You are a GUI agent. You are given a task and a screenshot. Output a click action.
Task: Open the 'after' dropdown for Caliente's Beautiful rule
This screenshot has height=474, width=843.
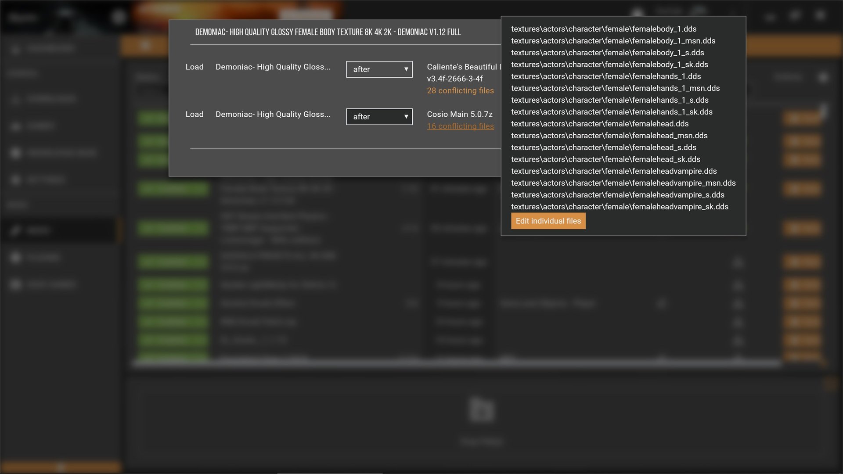tap(379, 69)
